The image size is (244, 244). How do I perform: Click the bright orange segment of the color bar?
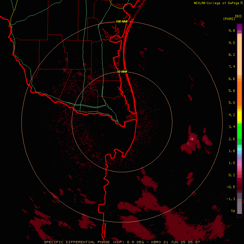tap(239, 94)
